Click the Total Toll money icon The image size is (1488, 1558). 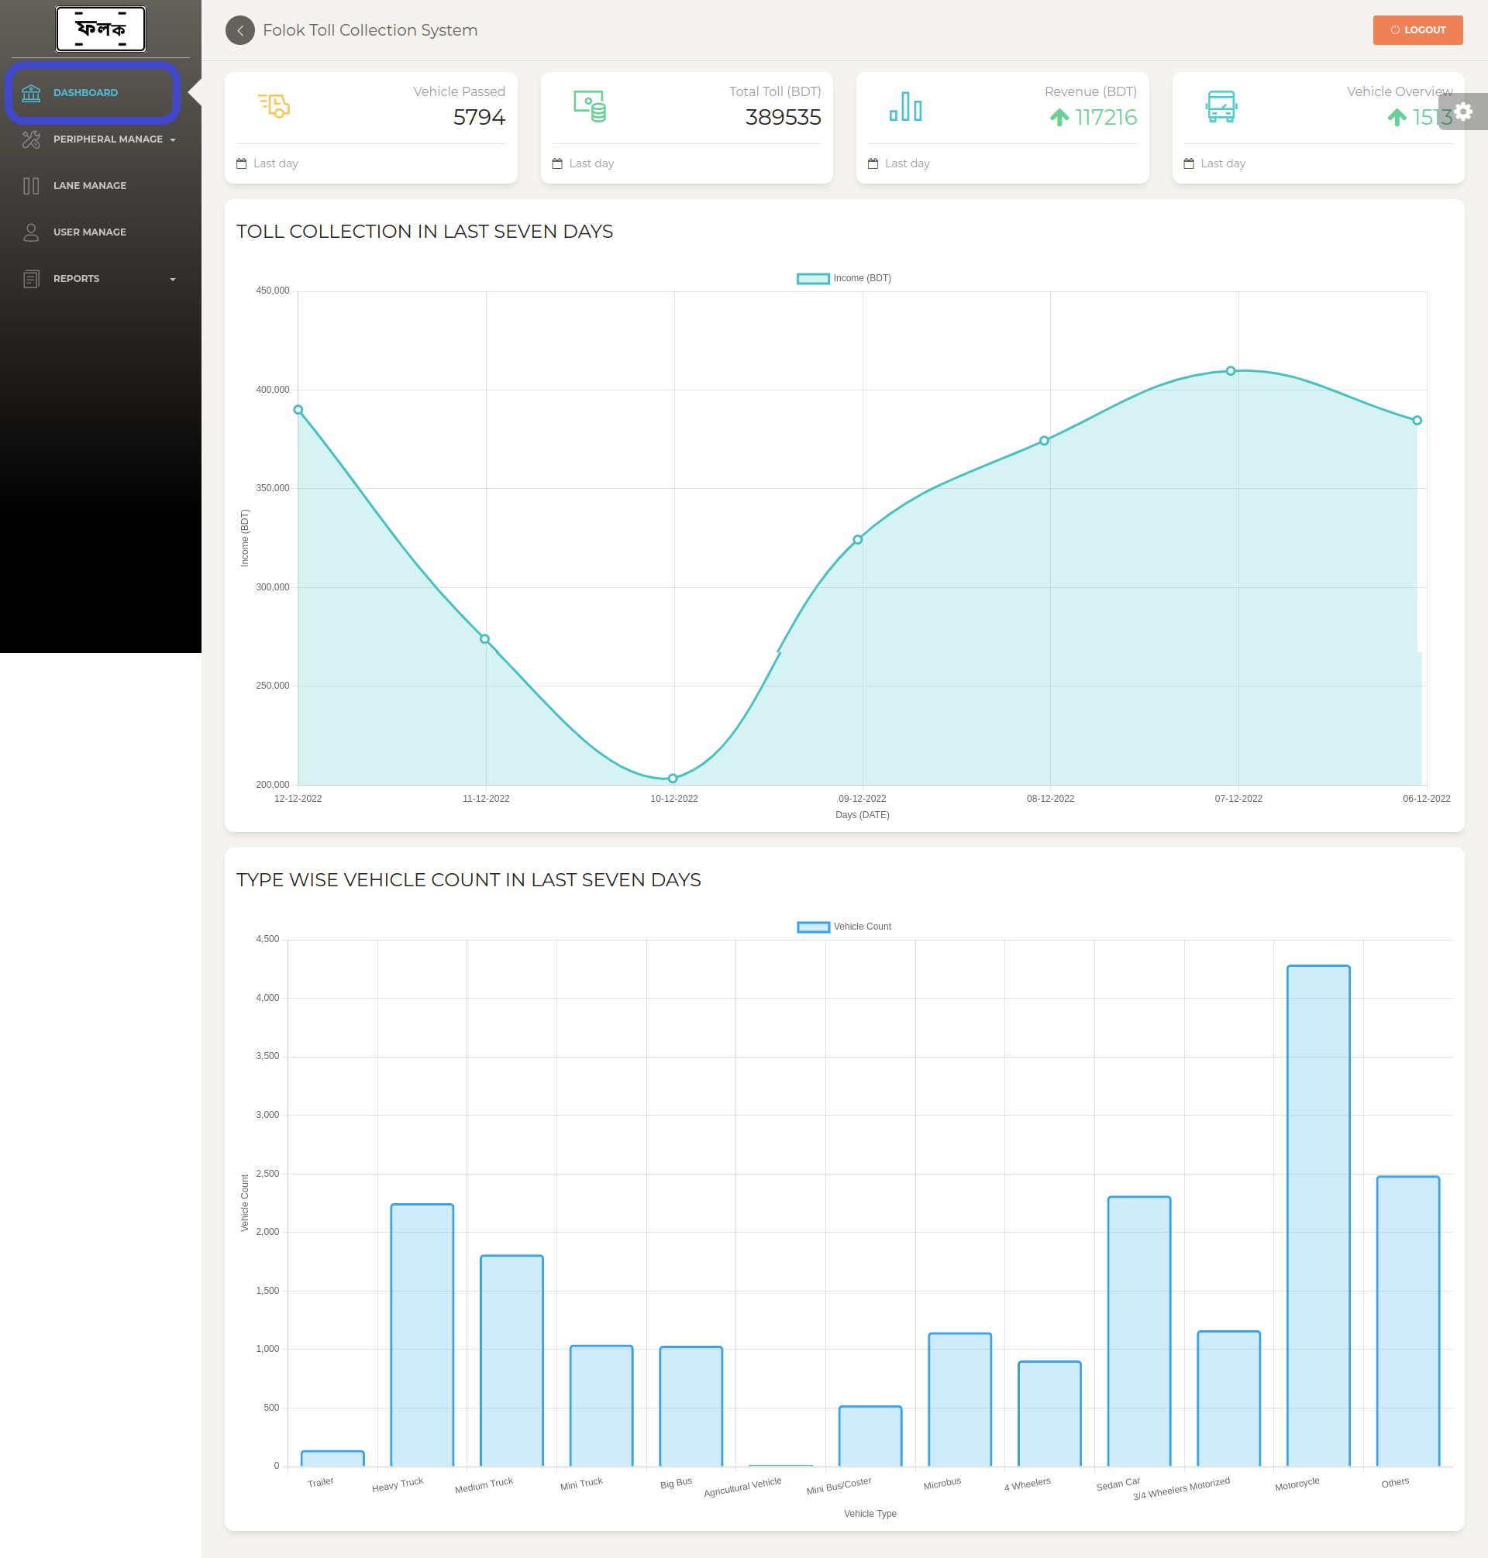589,105
